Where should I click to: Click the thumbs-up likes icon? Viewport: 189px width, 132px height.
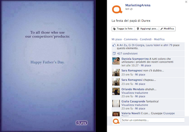click(114, 45)
